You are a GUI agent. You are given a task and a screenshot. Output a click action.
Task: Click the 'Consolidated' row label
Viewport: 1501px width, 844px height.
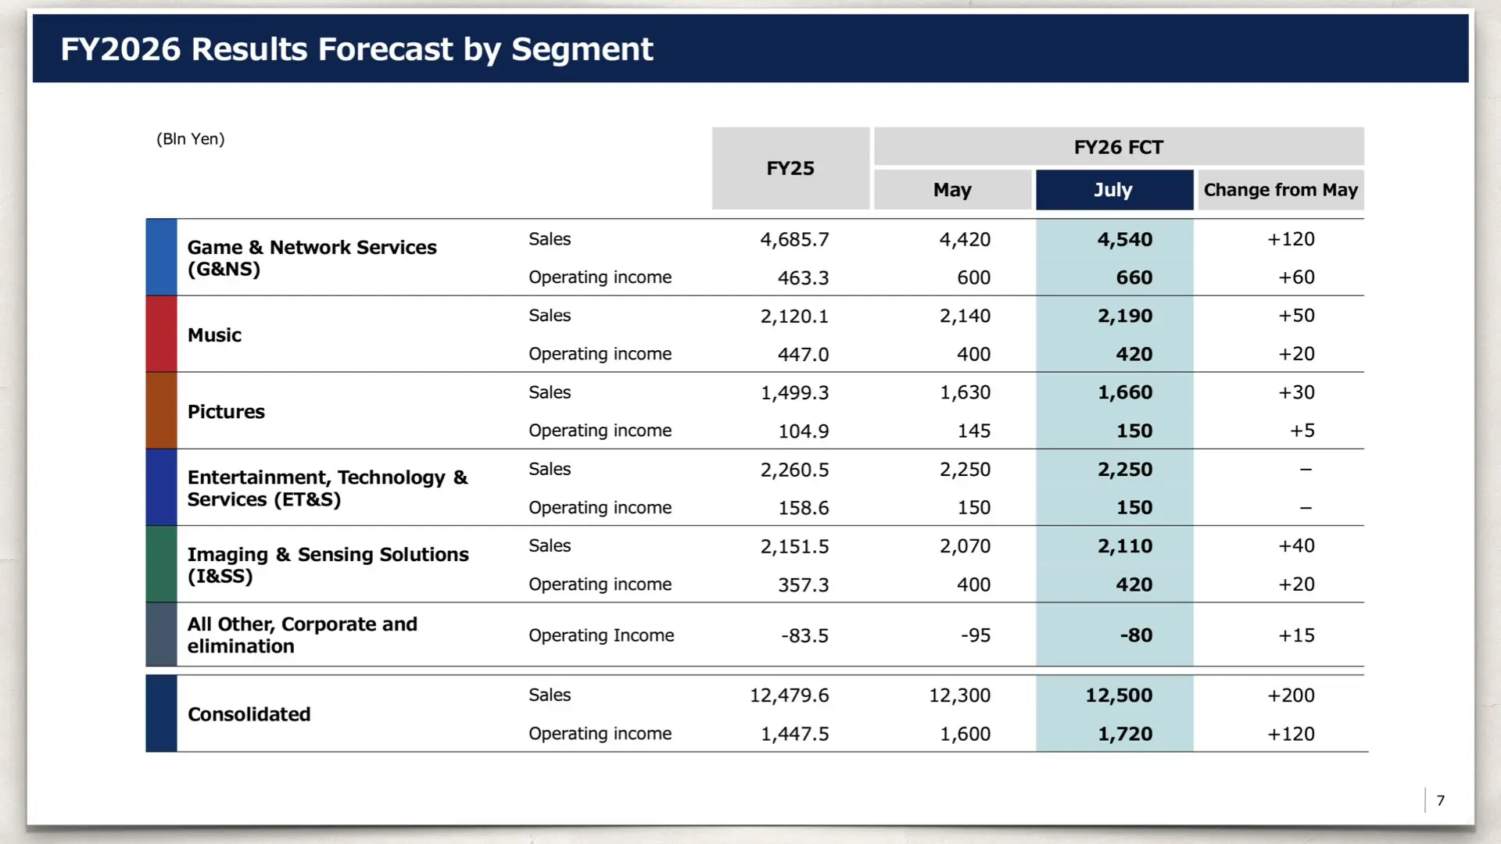[249, 714]
